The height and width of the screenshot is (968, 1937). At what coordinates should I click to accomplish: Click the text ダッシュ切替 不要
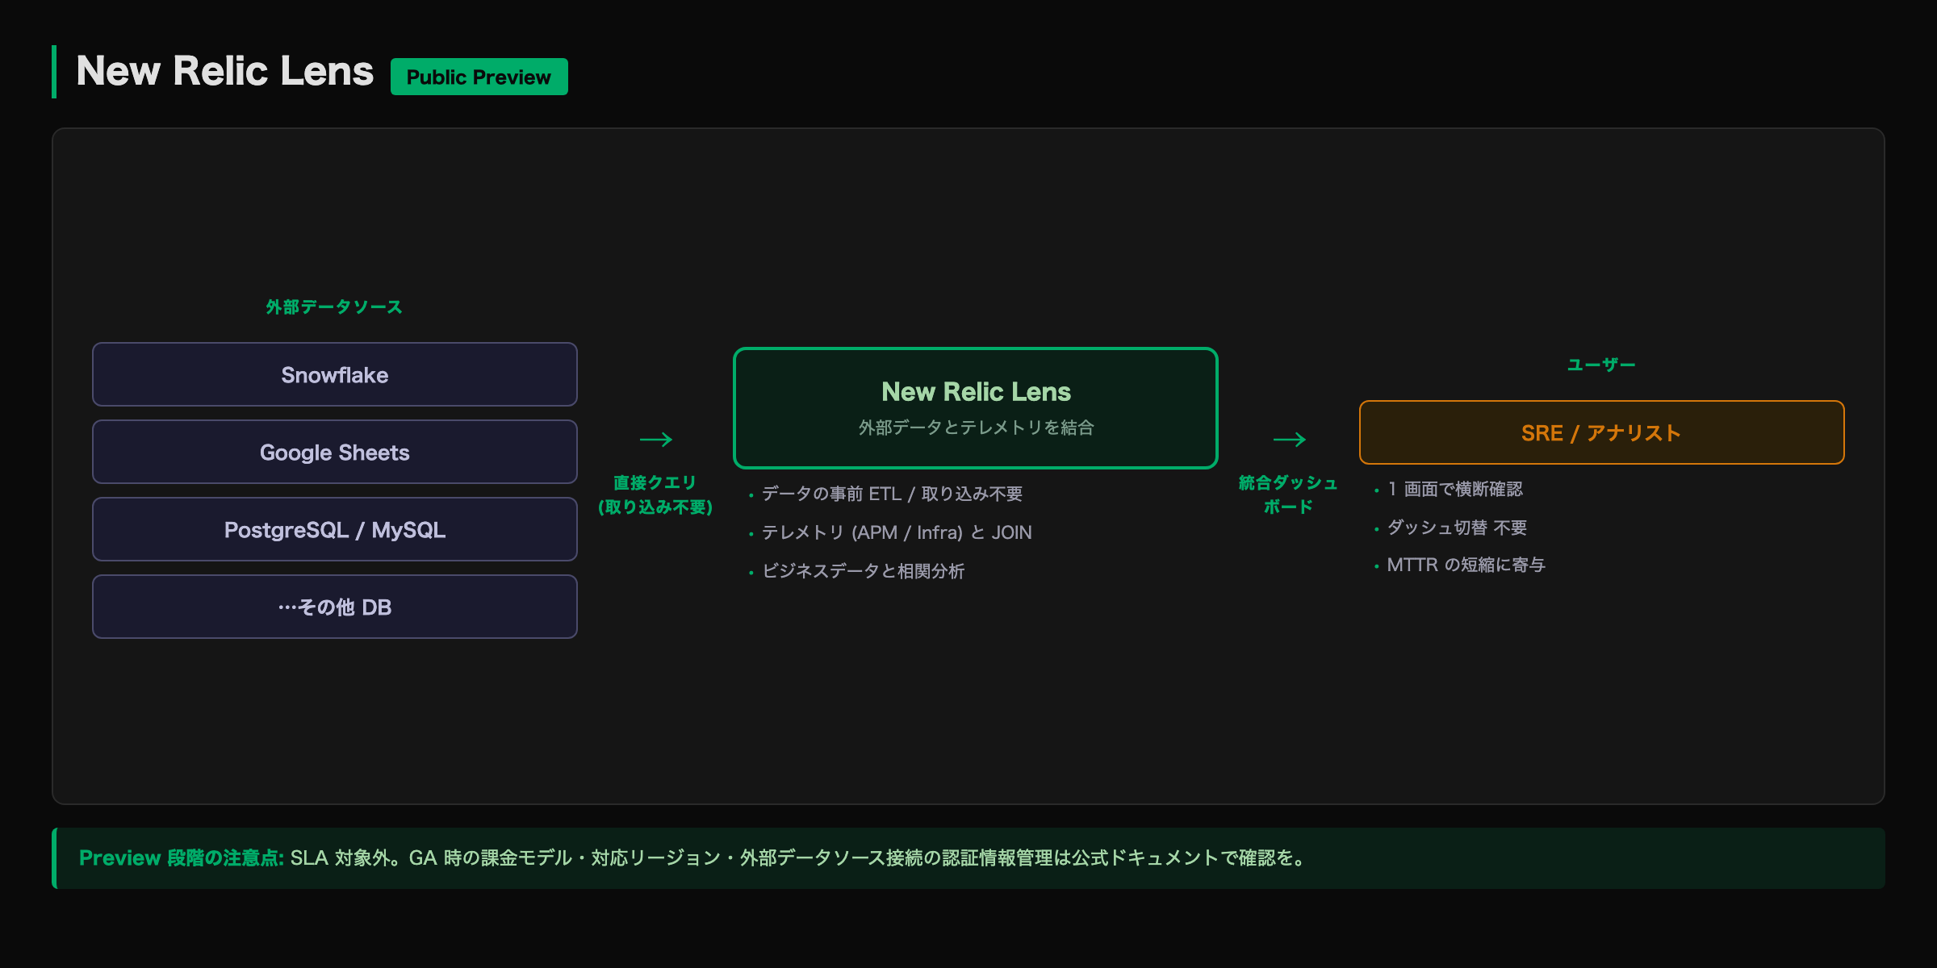pos(1457,528)
